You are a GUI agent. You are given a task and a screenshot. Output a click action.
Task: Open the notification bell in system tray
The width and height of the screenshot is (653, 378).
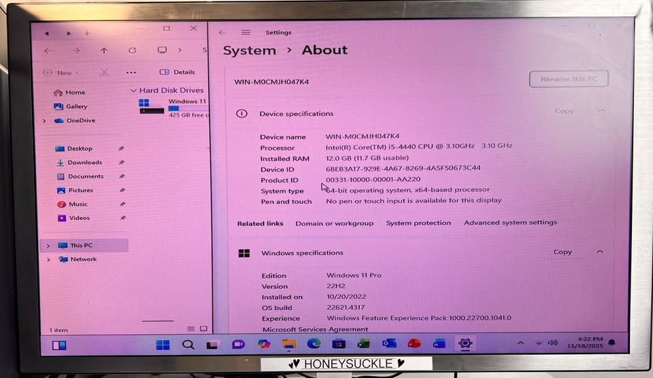click(612, 343)
